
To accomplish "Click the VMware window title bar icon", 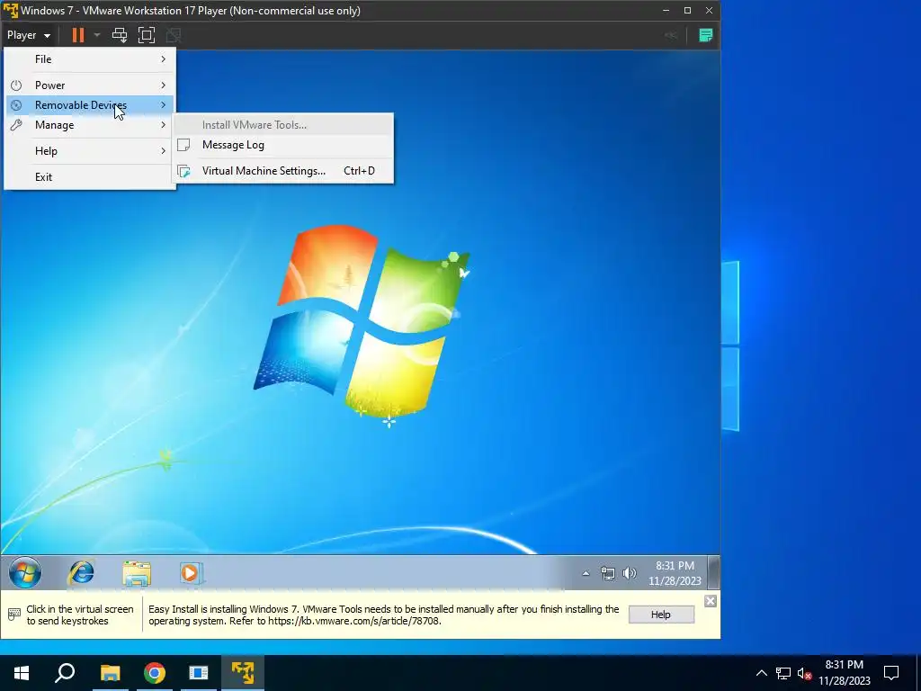I will tap(11, 11).
